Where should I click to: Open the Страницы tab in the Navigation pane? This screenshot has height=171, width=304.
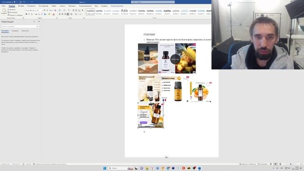[x=15, y=31]
